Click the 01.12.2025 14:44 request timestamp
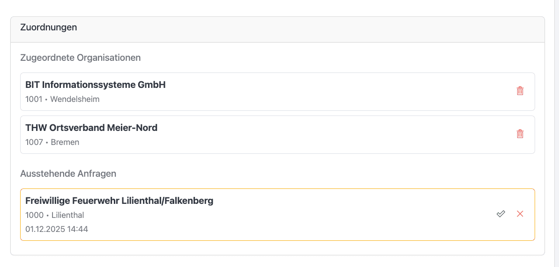559x267 pixels. pos(57,229)
